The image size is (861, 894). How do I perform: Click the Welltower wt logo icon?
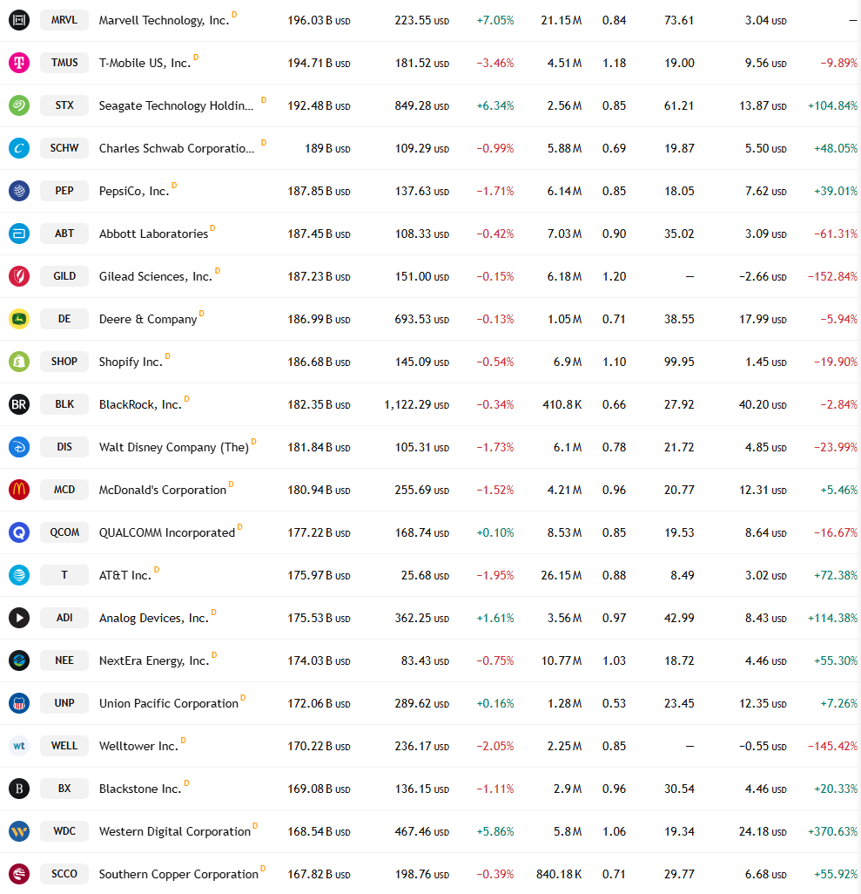[x=19, y=746]
